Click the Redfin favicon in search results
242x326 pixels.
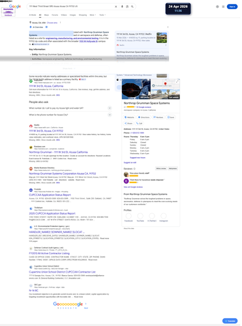click(x=31, y=126)
